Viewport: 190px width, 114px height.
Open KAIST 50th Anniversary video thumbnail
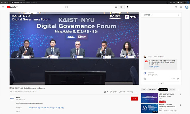149,108
